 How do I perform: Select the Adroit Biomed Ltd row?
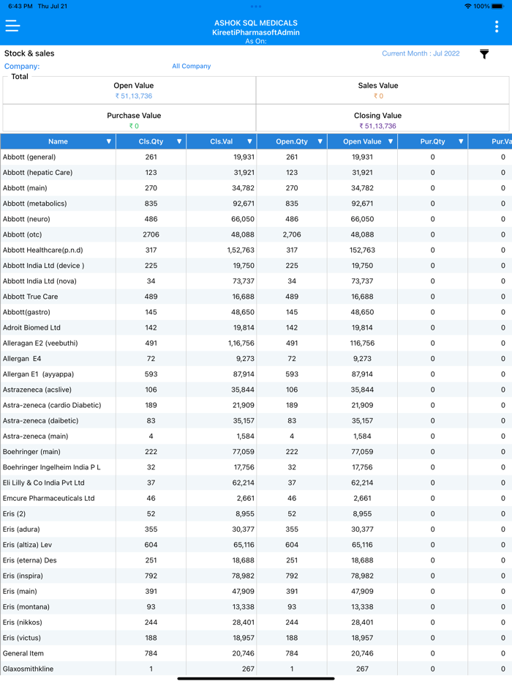pyautogui.click(x=256, y=327)
